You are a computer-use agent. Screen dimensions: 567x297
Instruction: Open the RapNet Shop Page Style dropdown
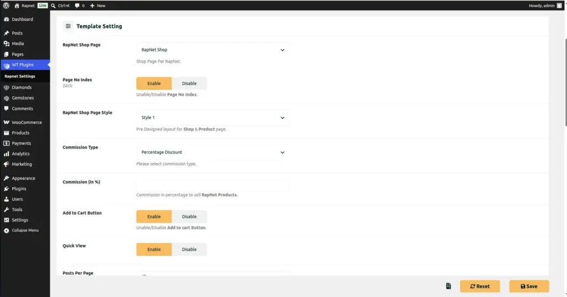pos(213,118)
